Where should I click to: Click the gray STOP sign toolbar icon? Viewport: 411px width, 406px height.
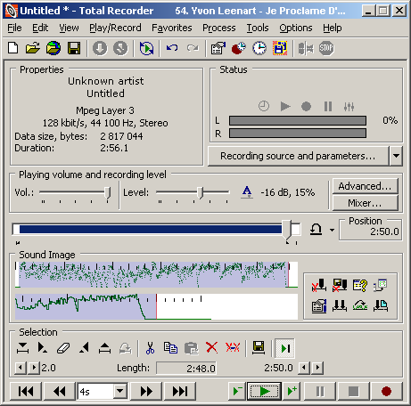tap(326, 48)
